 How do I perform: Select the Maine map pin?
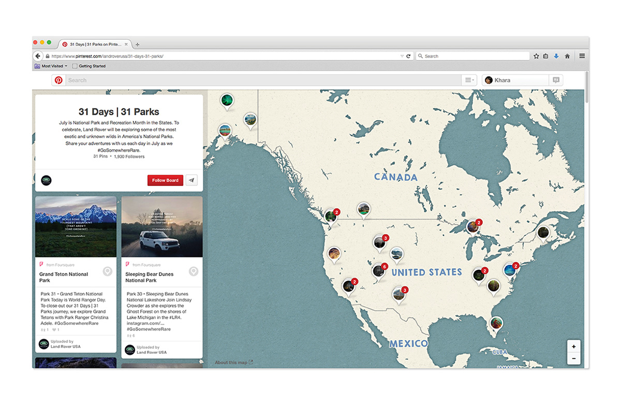pos(543,233)
